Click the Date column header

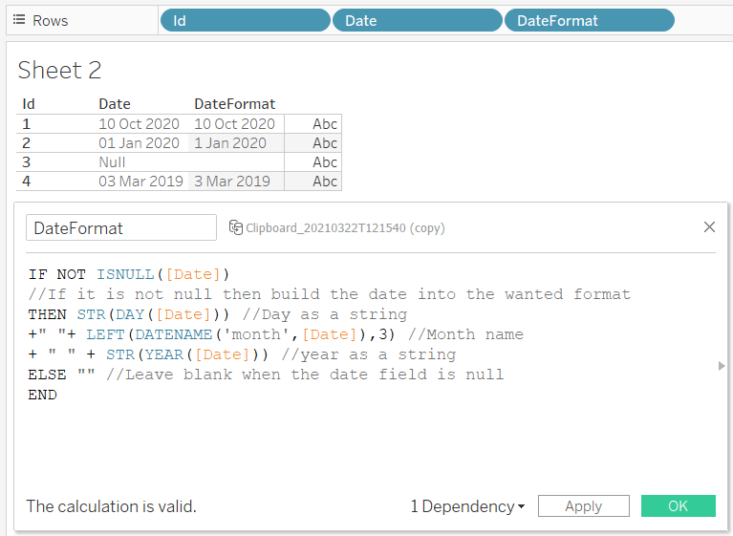pos(115,104)
